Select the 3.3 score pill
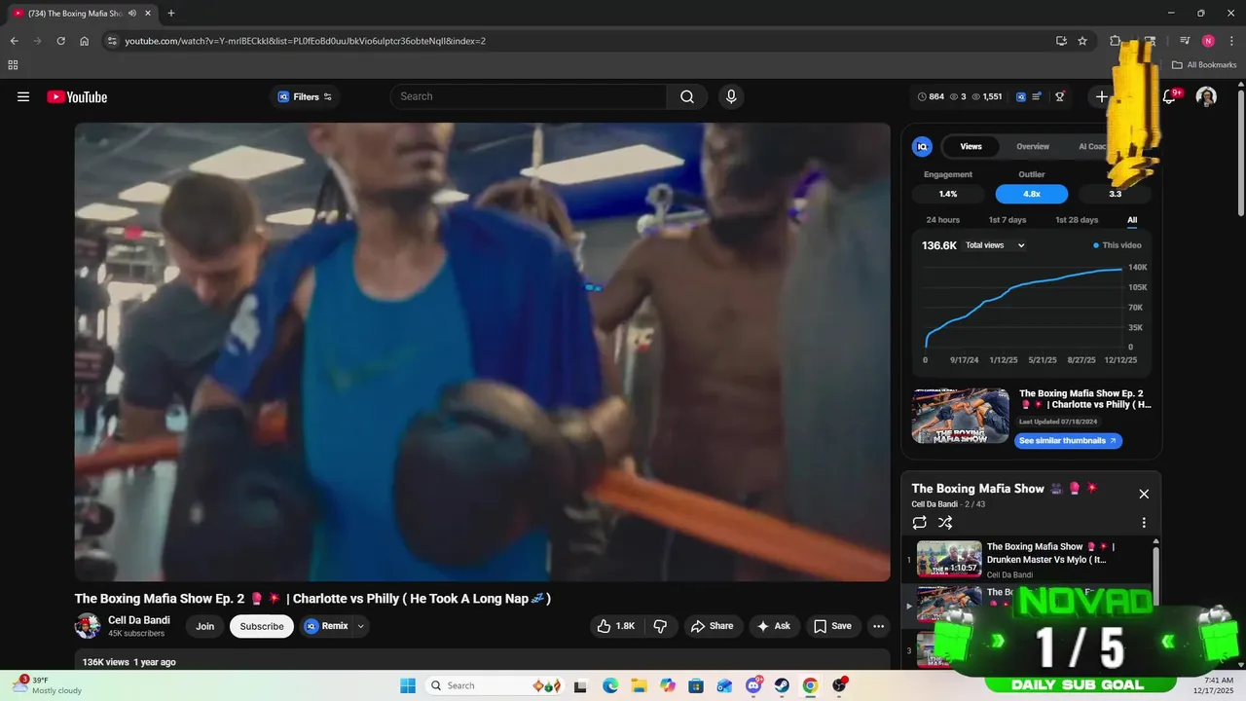 [x=1116, y=194]
